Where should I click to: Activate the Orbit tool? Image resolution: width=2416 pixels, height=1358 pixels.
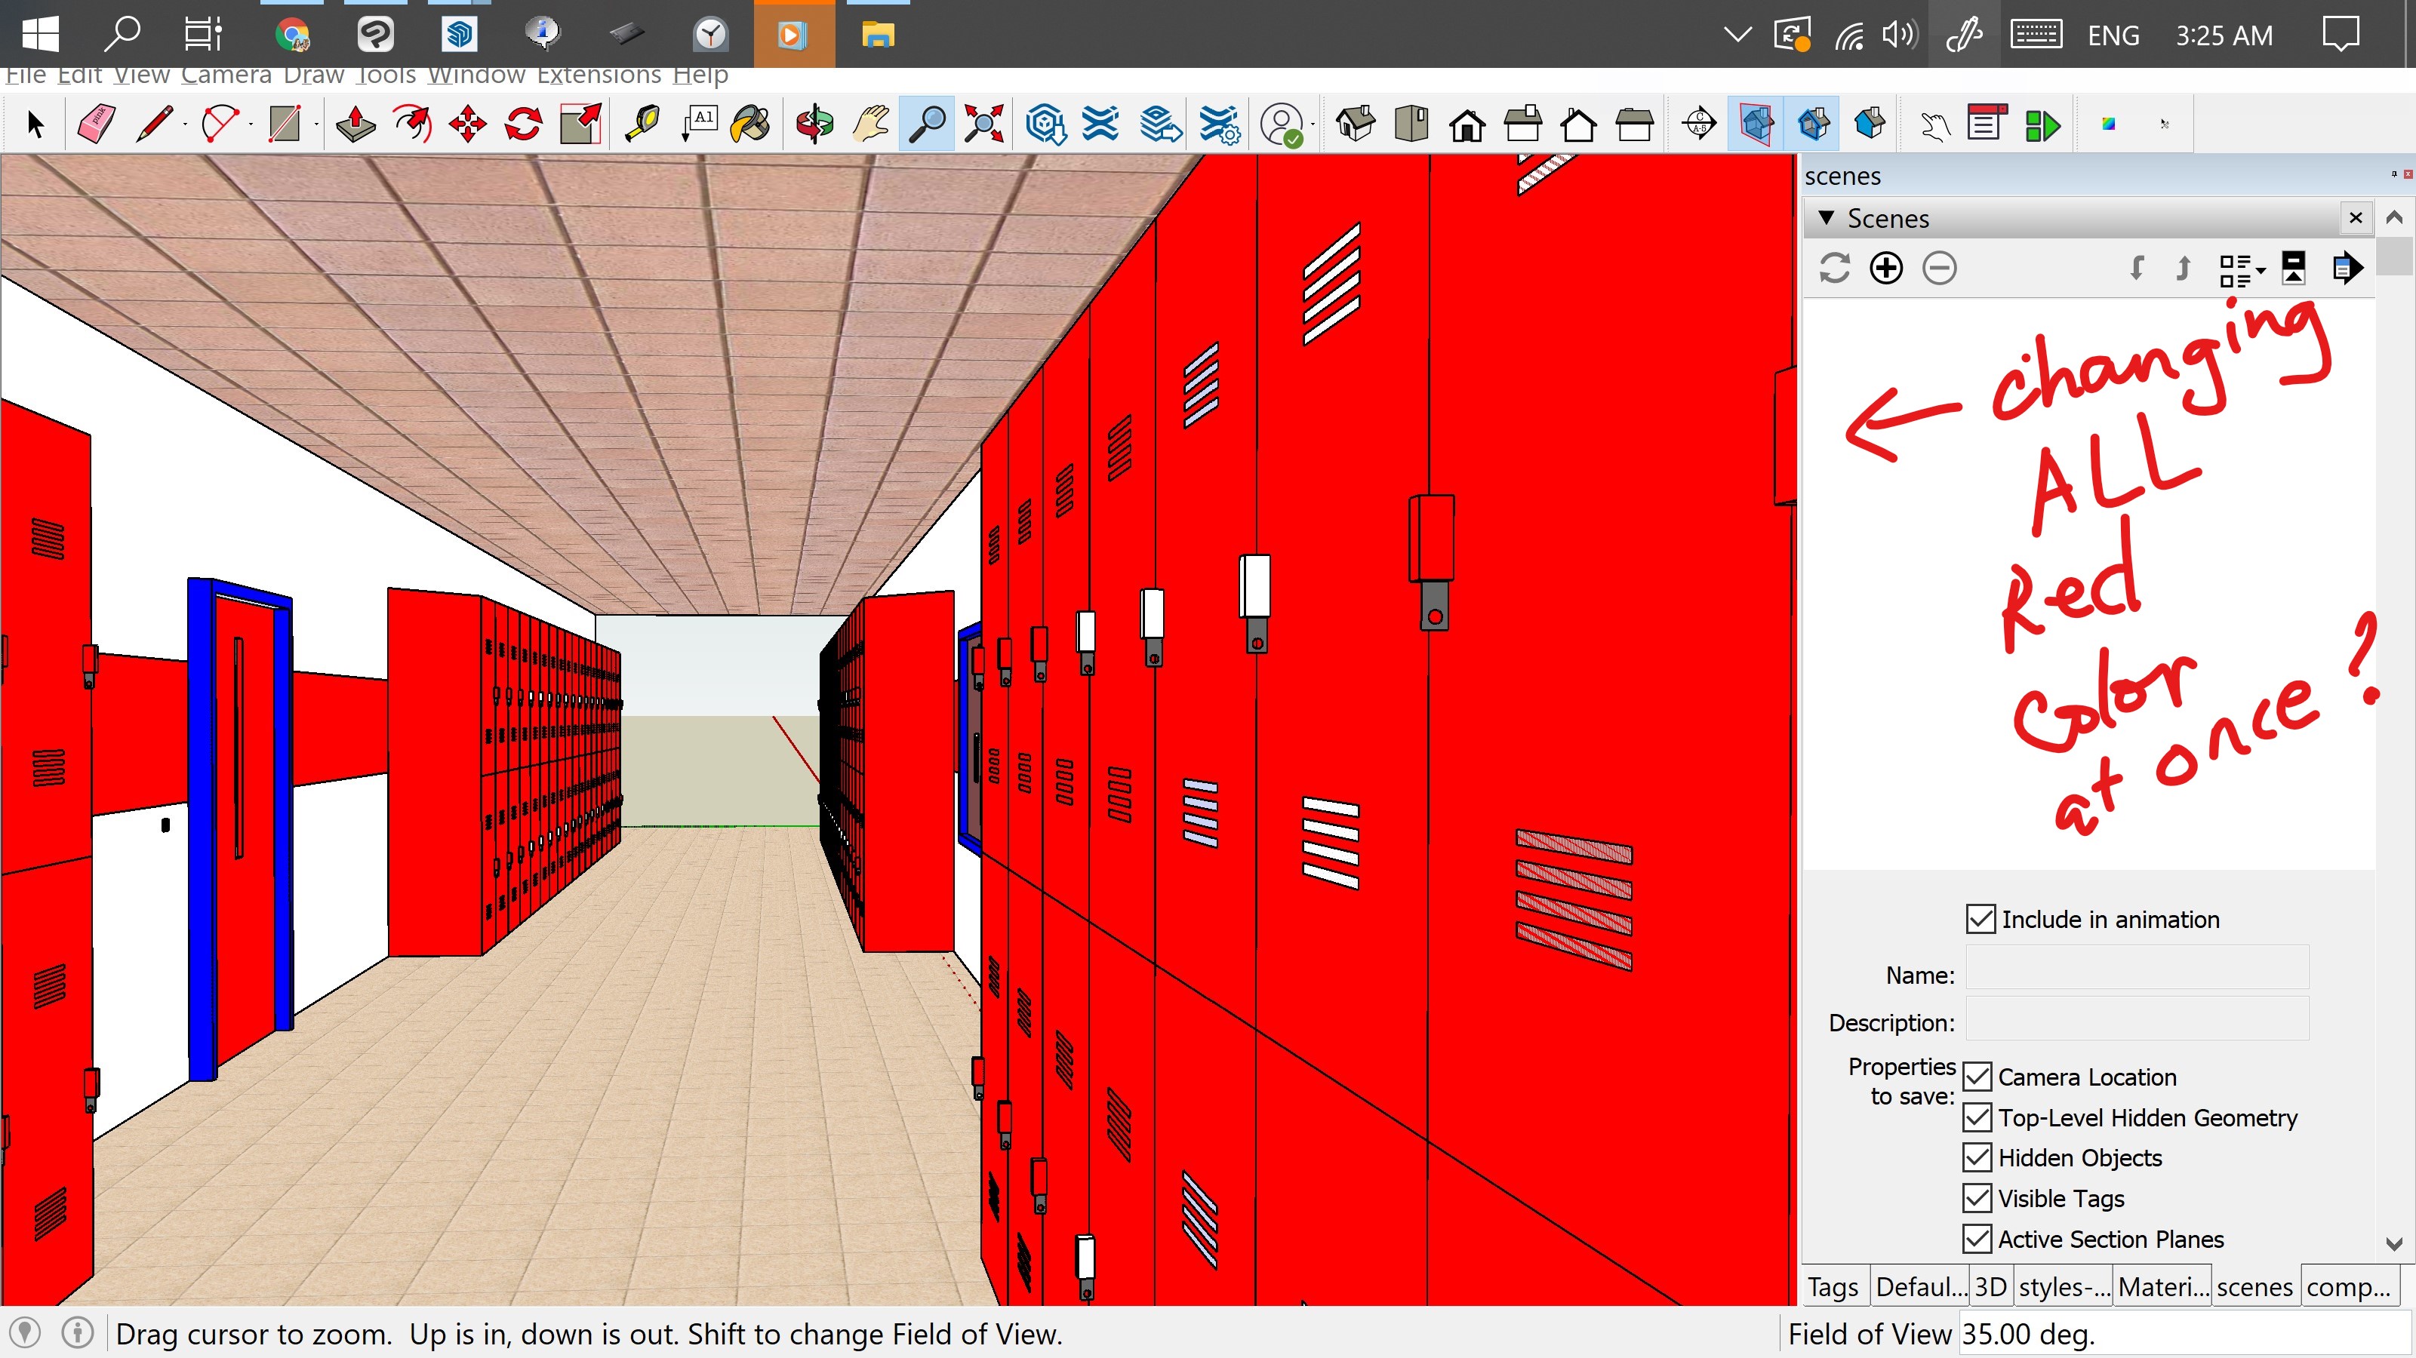(814, 124)
